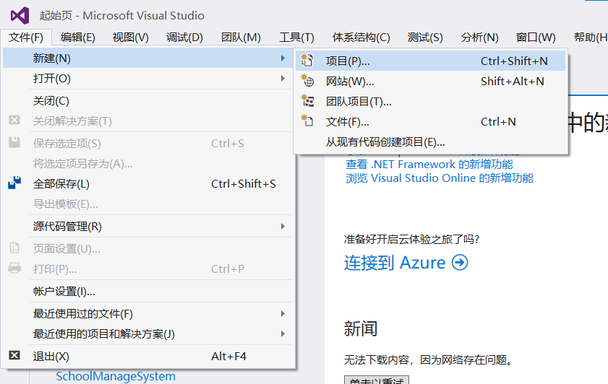The height and width of the screenshot is (384, 608).
Task: Click the Visual Studio logo icon
Action: tap(20, 15)
